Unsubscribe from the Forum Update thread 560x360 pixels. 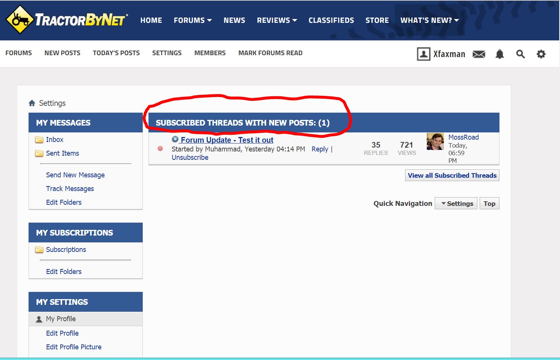point(190,158)
